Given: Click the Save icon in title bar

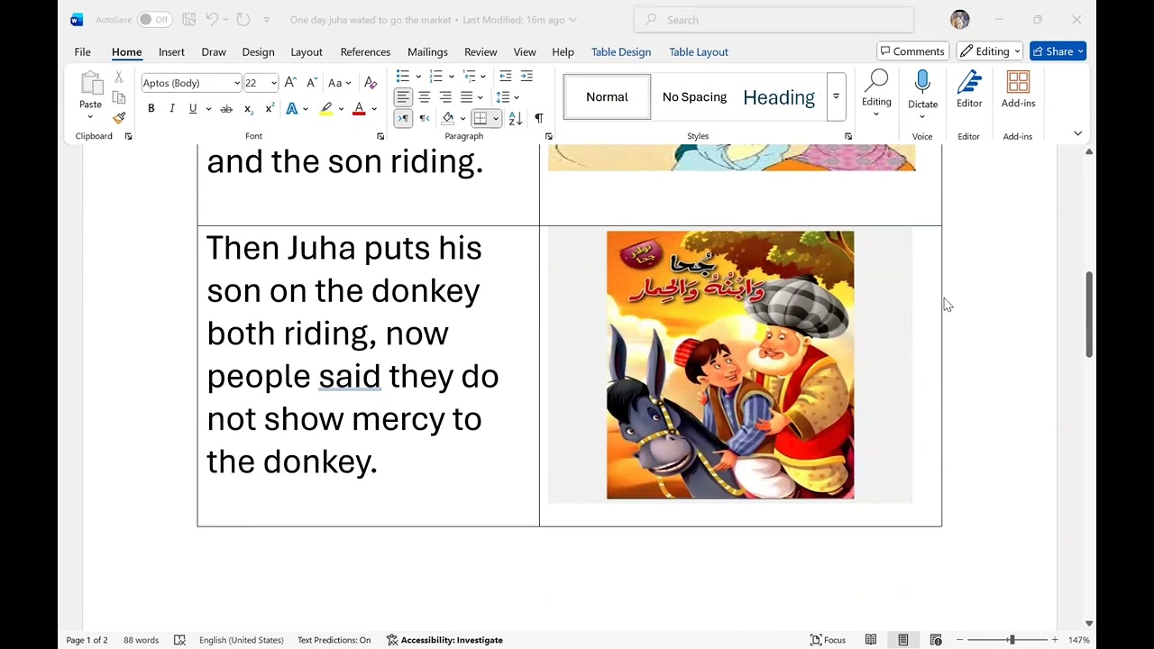Looking at the screenshot, I should (x=188, y=19).
